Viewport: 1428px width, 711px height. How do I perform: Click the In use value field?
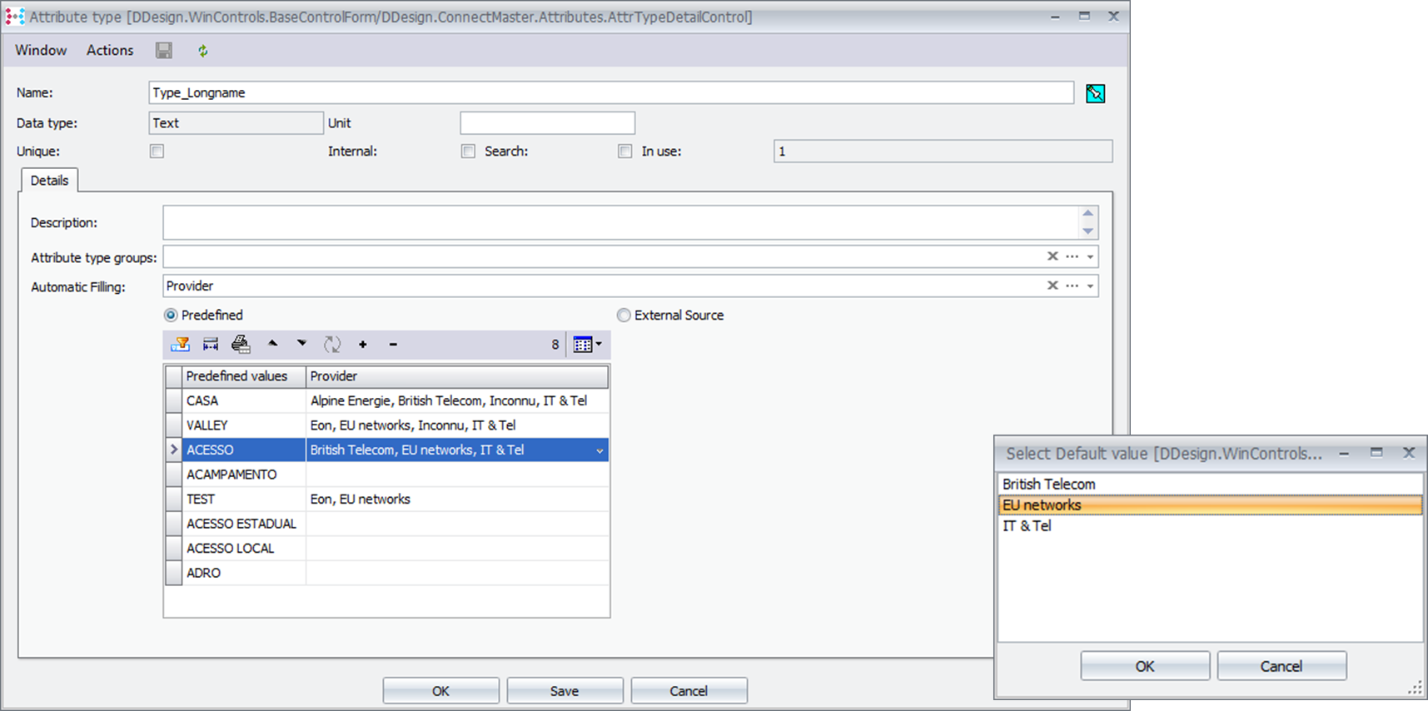click(943, 152)
